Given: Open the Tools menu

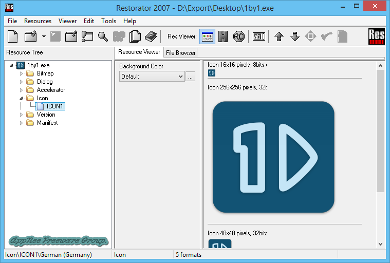Looking at the screenshot, I should click(109, 21).
